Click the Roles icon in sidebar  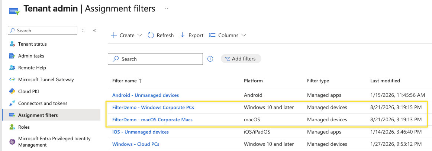tap(12, 127)
